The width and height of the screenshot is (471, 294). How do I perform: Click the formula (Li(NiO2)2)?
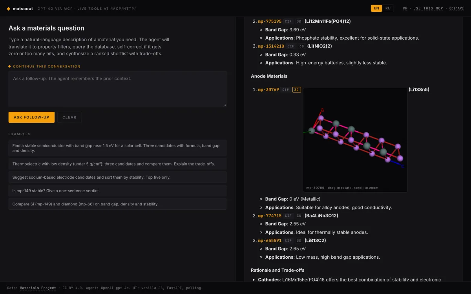coord(319,46)
